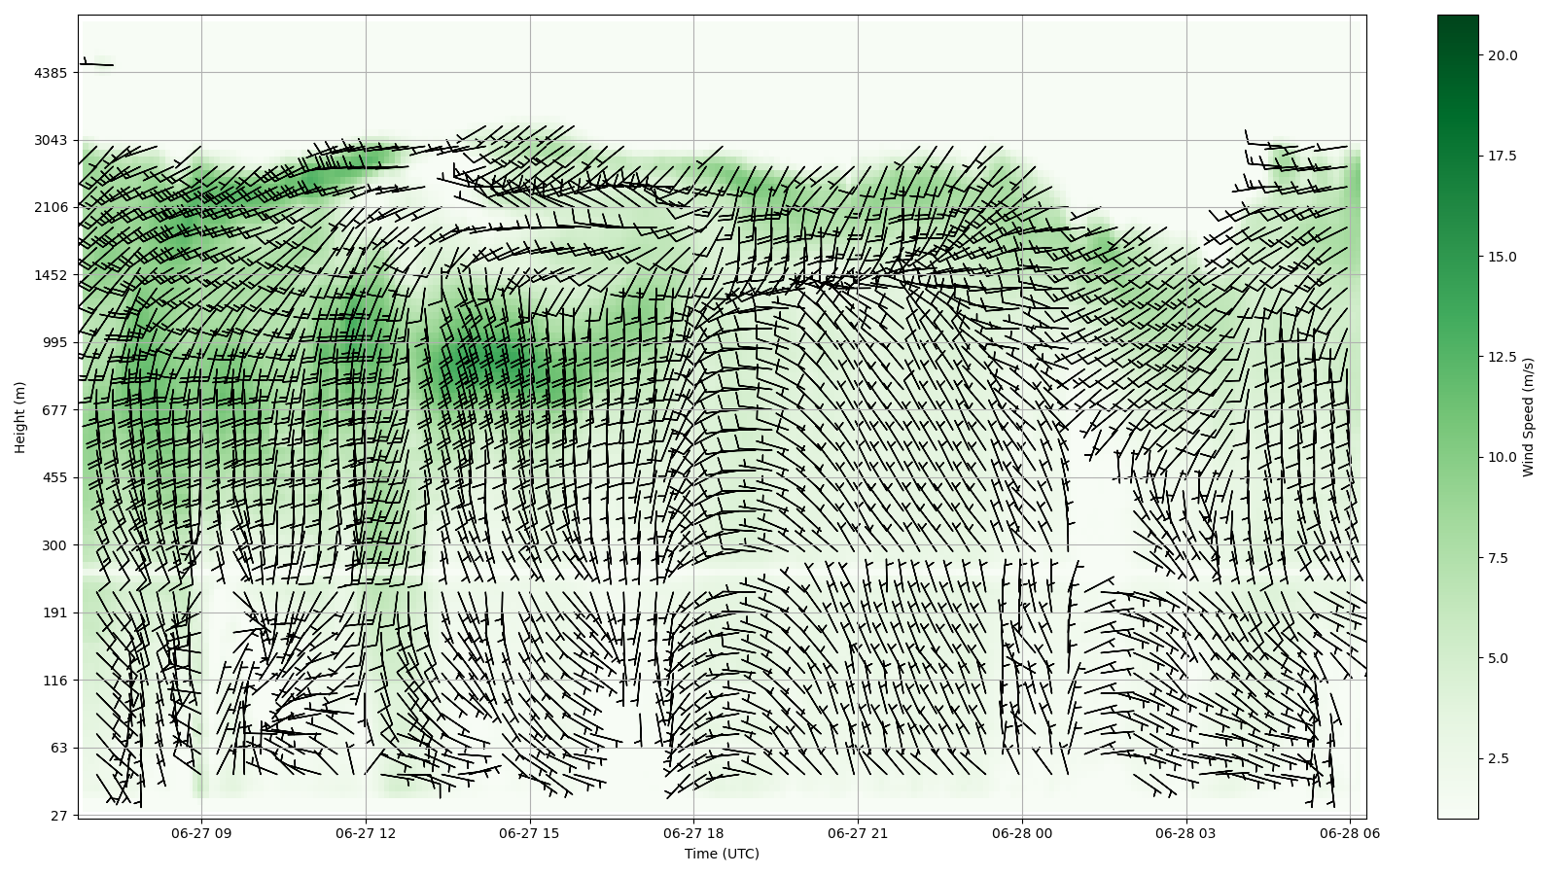The image size is (1556, 875).
Task: Click the 20.0 colorbar tick label
Action: click(x=1502, y=55)
